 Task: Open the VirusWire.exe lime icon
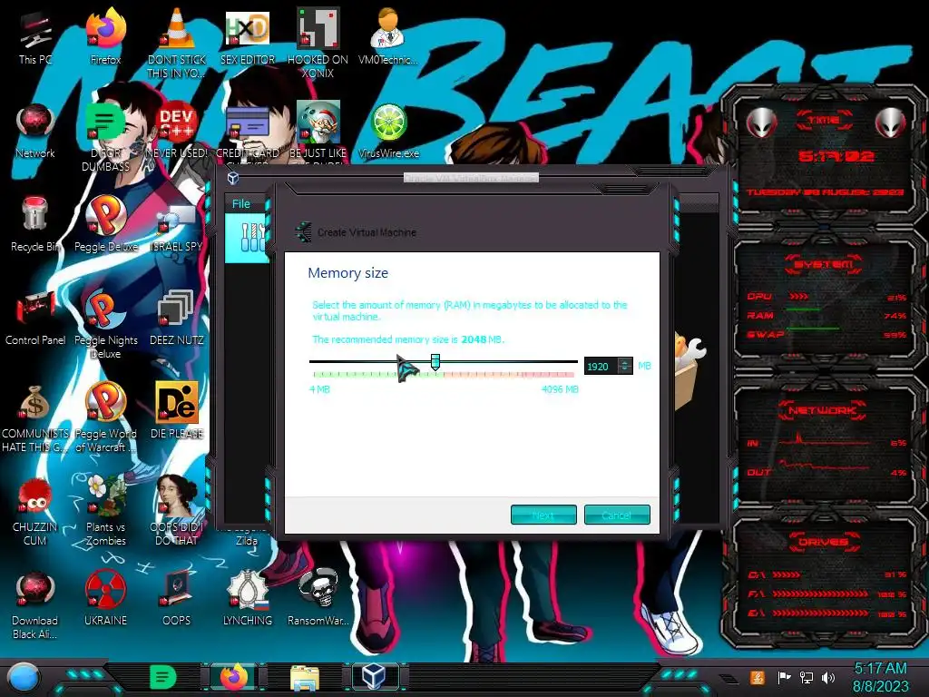pyautogui.click(x=388, y=131)
